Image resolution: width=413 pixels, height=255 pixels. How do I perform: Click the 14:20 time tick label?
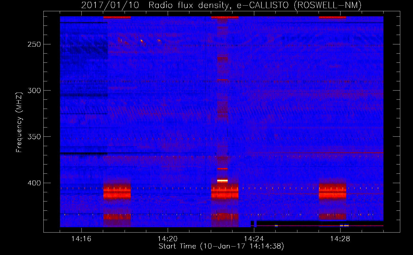167,239
